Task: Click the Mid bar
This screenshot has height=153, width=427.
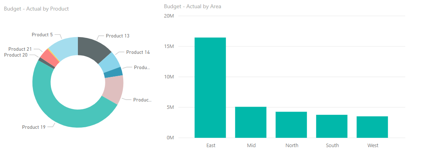Action: point(250,122)
